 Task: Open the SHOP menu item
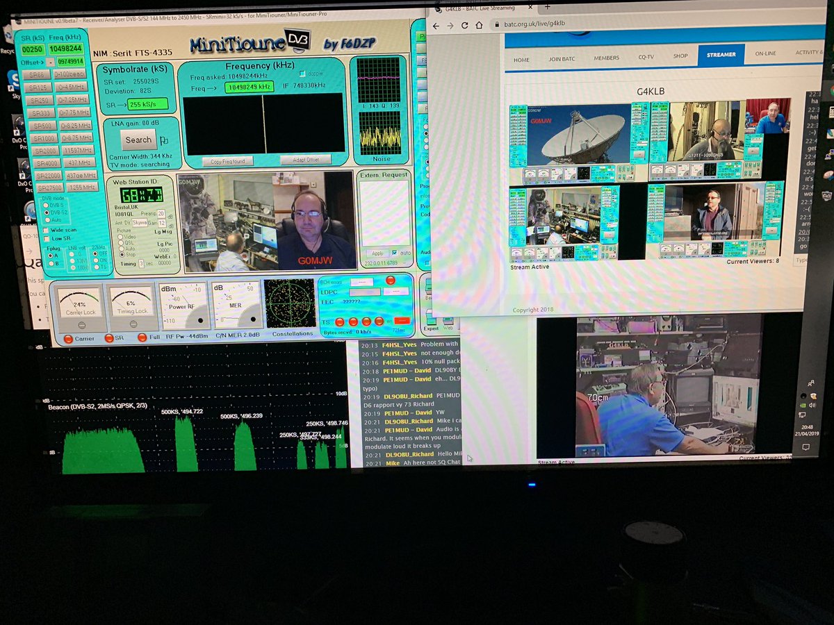tap(680, 56)
